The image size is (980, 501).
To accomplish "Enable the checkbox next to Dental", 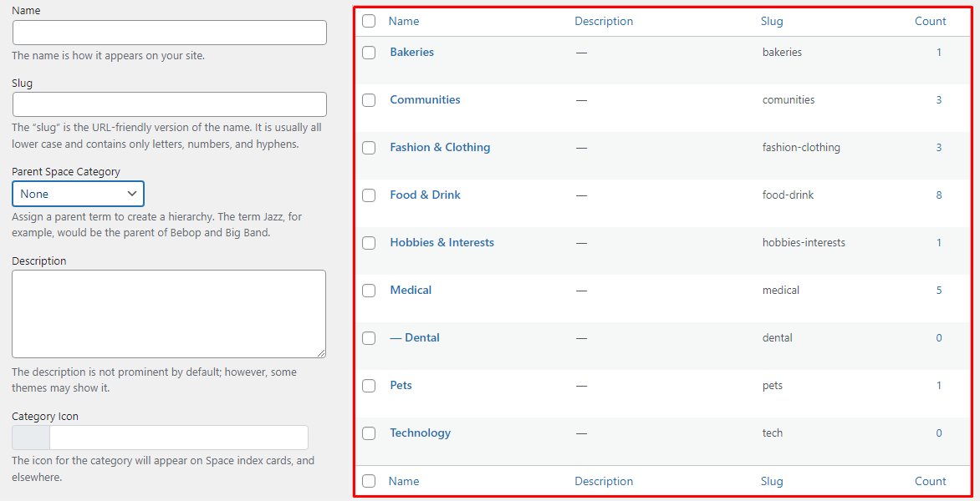I will click(369, 338).
